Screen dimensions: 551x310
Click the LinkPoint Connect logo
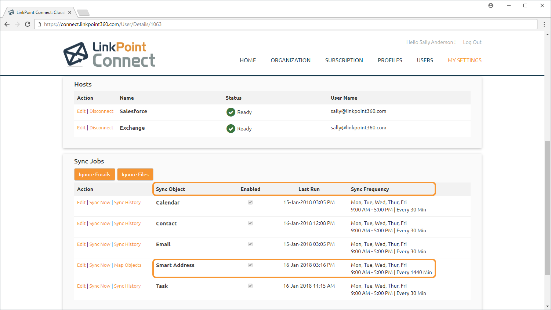[109, 54]
